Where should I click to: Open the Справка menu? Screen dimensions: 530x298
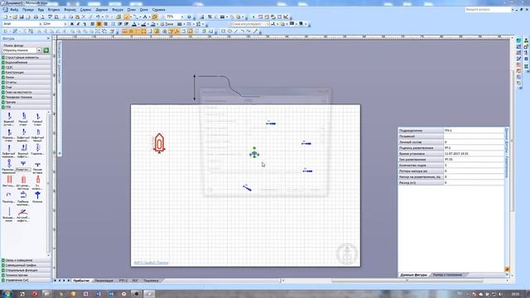(158, 10)
